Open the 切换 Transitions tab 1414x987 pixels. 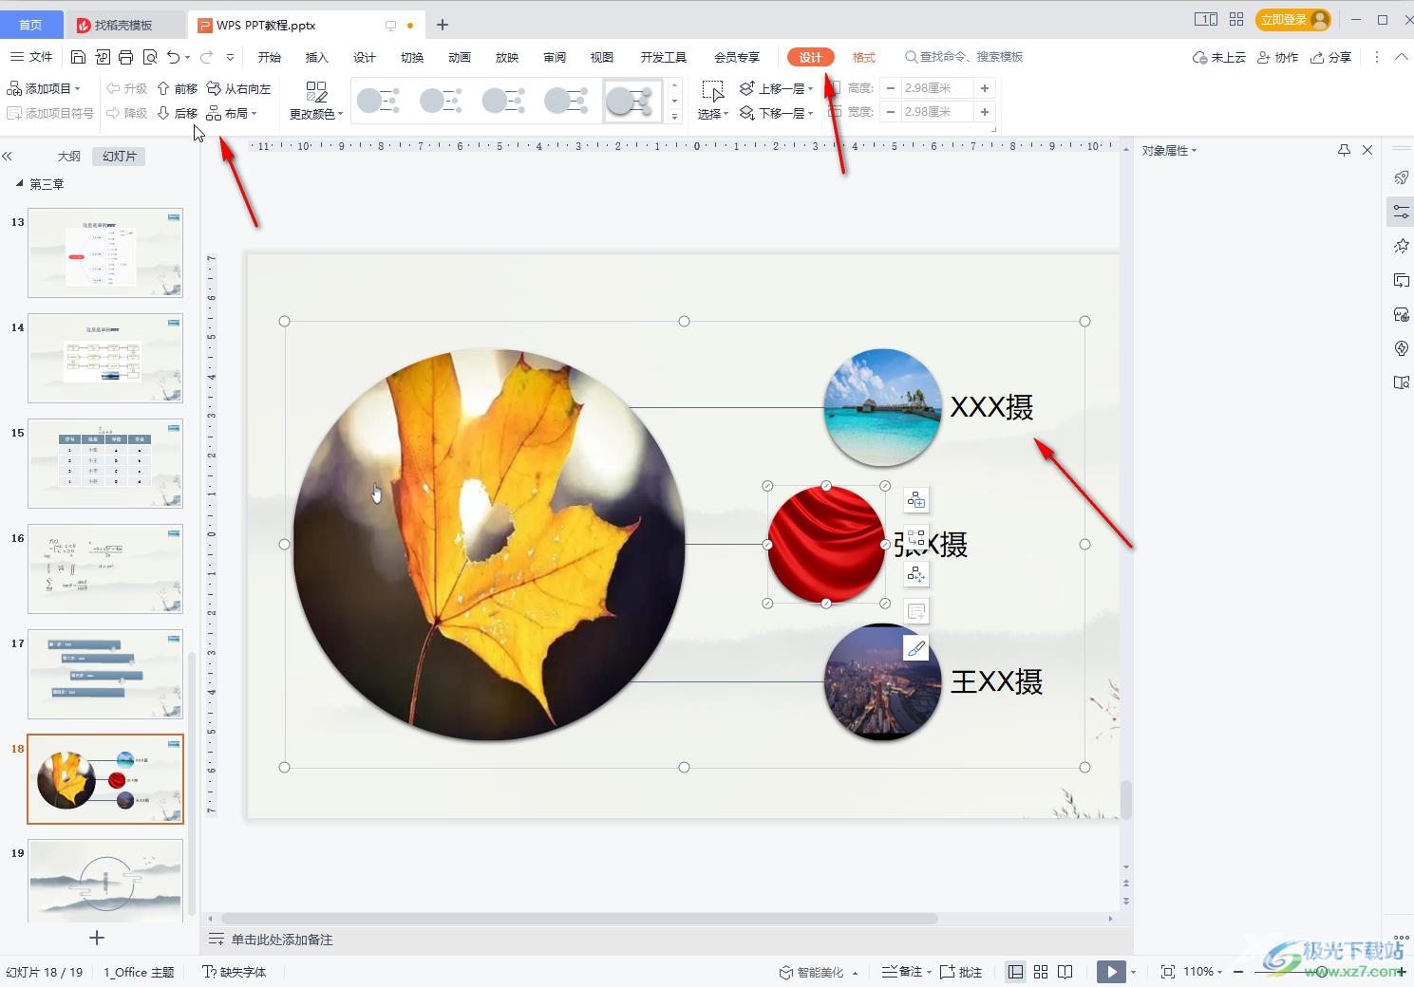pyautogui.click(x=412, y=57)
